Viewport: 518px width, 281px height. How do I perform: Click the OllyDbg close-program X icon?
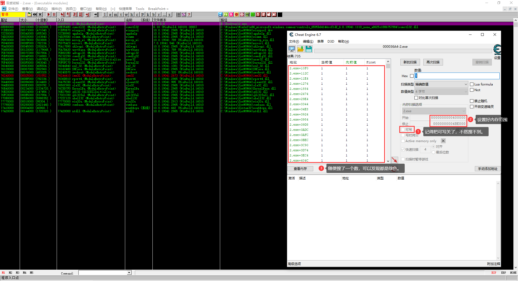40,15
